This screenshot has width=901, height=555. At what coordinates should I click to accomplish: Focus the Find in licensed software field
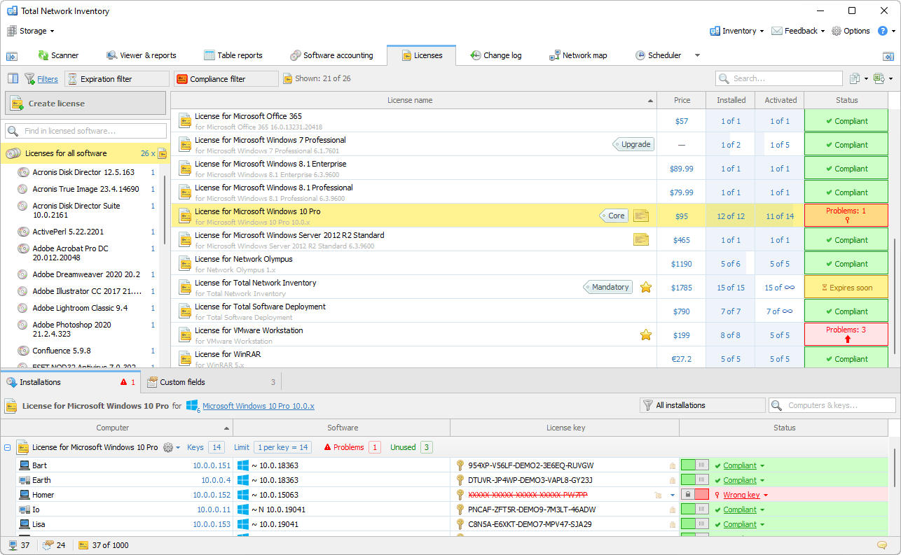(86, 131)
